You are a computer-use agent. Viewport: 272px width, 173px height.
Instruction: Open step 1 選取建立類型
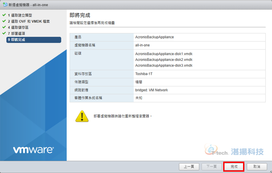20,15
